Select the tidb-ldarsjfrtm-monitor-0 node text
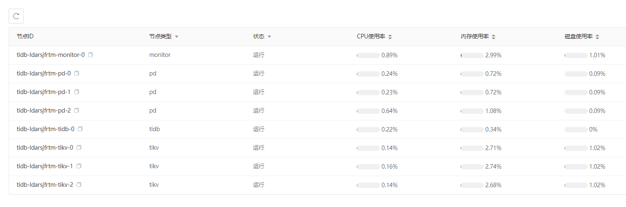Image resolution: width=626 pixels, height=207 pixels. 51,55
